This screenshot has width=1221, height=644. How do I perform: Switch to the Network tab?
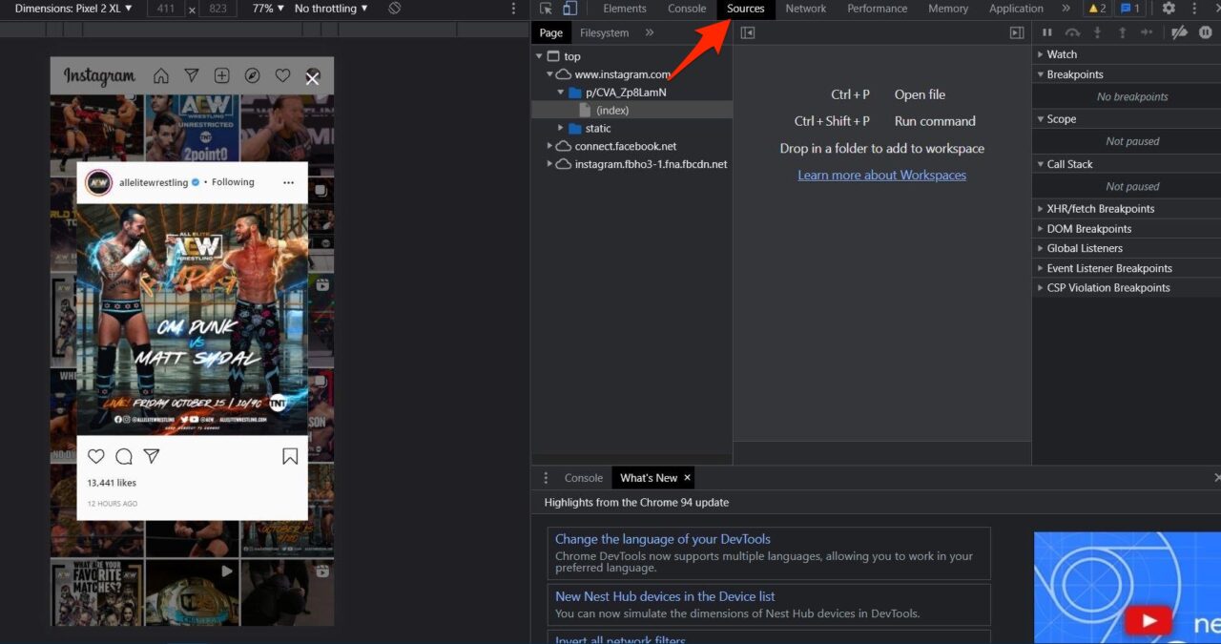point(805,9)
